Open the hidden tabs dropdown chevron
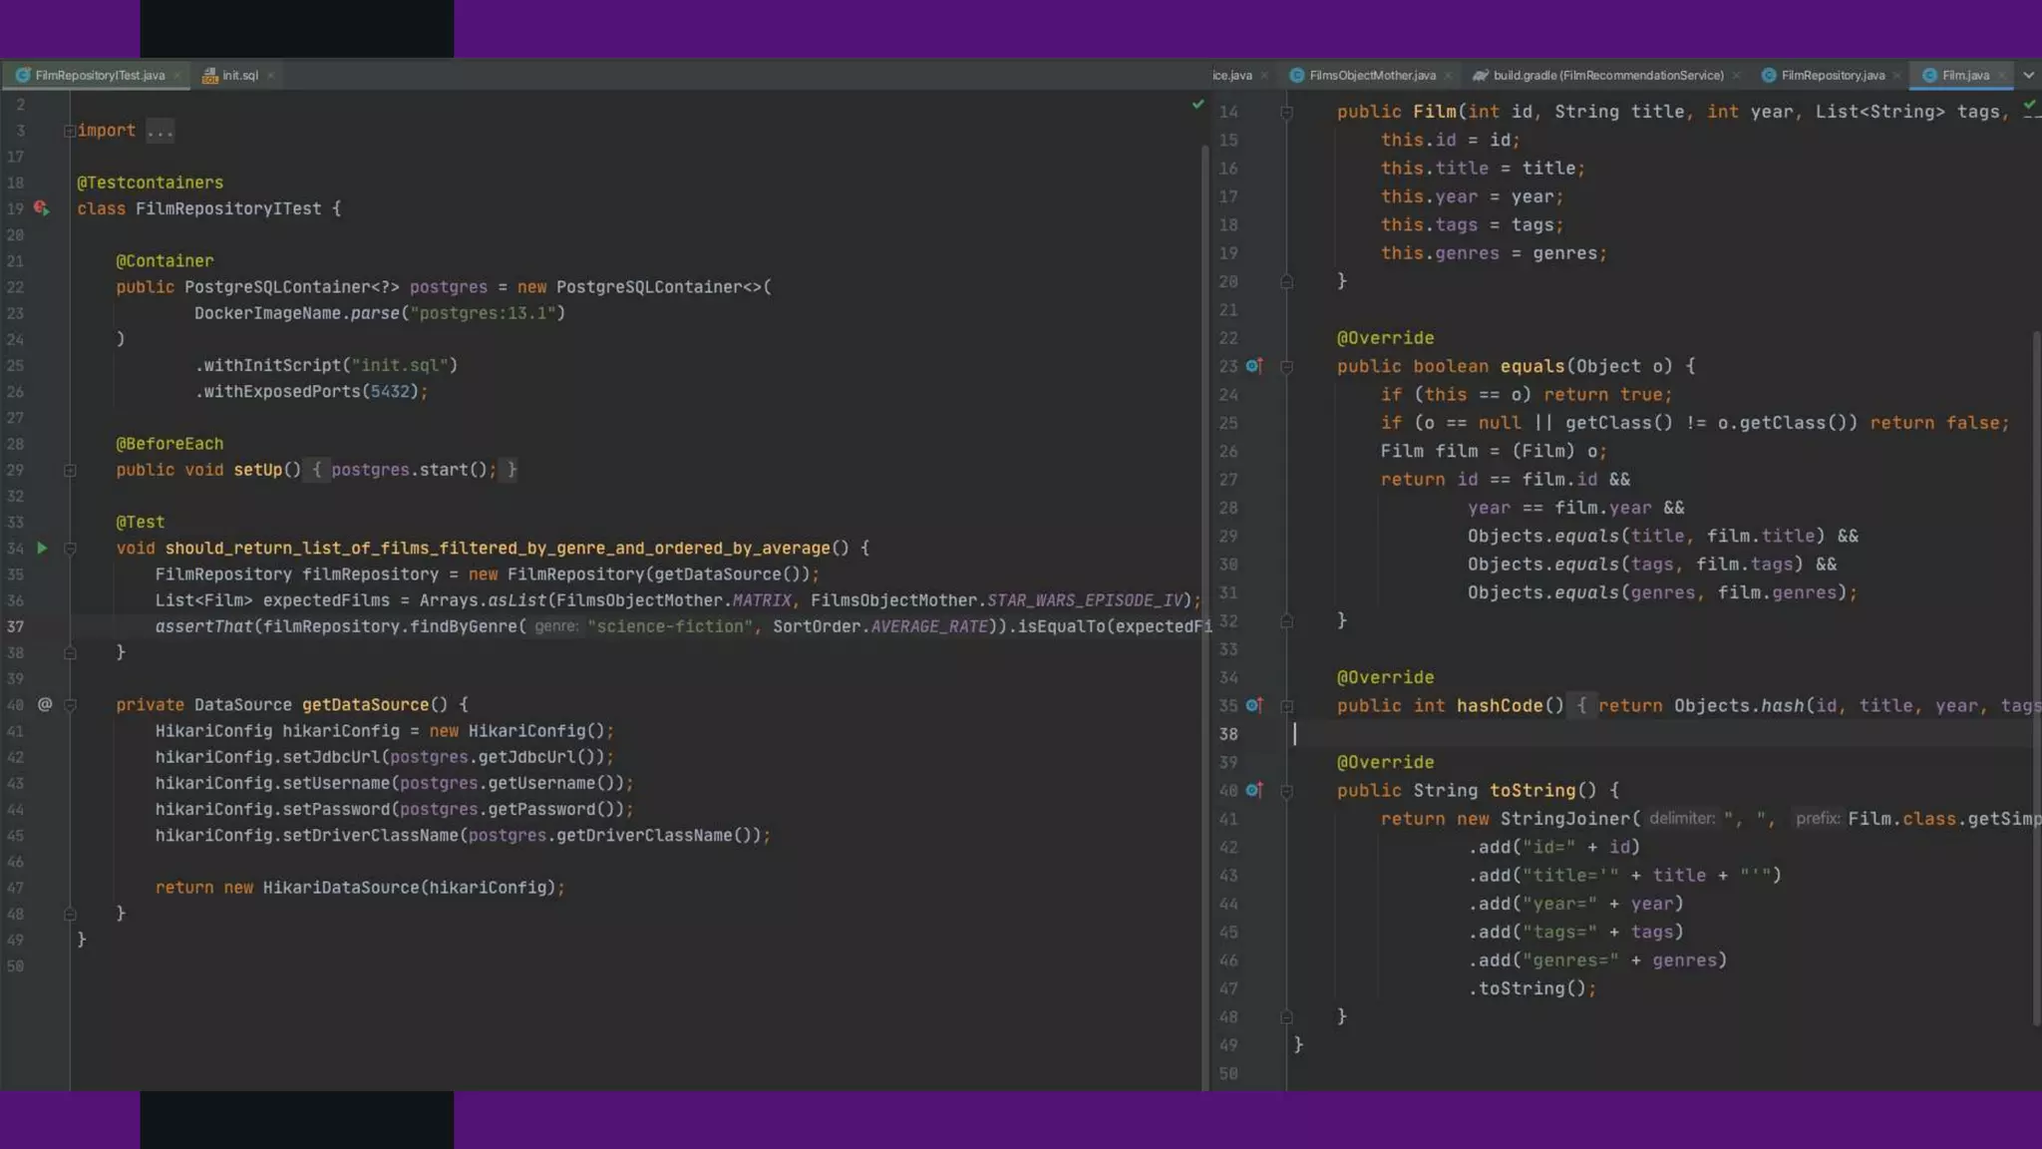 coord(2028,75)
